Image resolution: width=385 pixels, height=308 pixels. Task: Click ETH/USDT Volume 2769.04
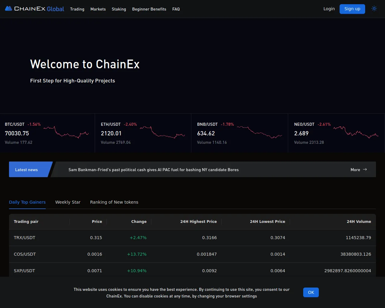[116, 142]
